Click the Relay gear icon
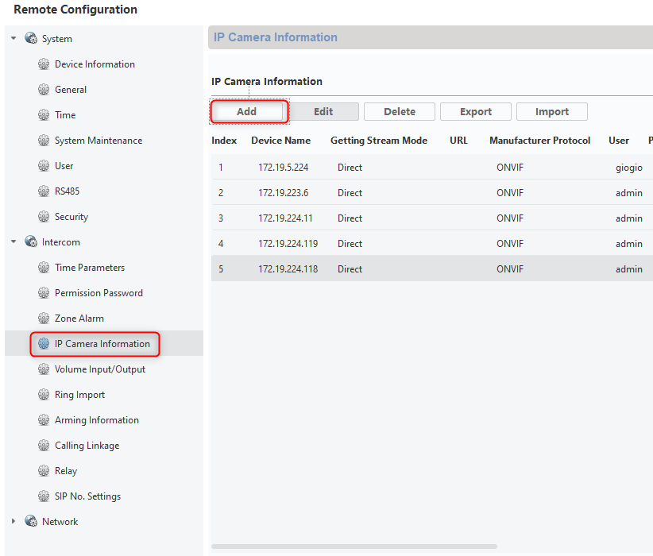This screenshot has height=556, width=653. click(44, 470)
